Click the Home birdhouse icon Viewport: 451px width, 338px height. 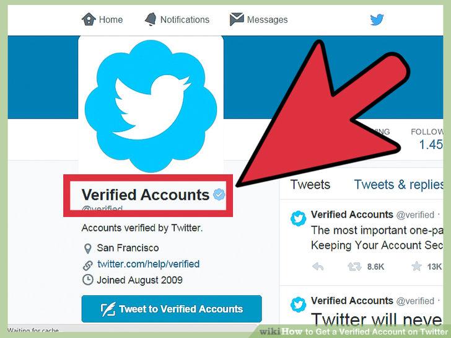pos(89,19)
